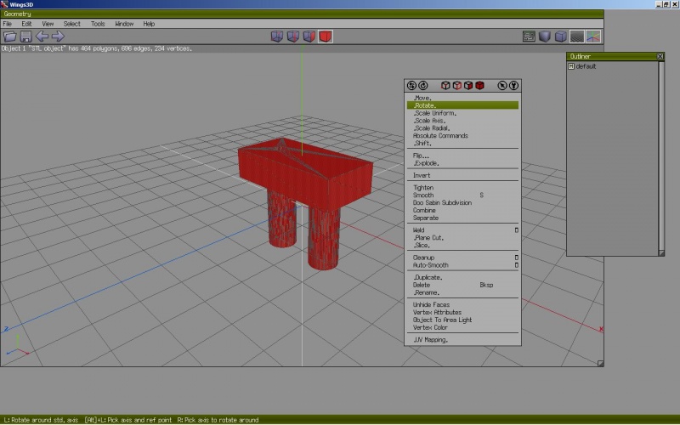Select body selection mode red cube icon

326,37
